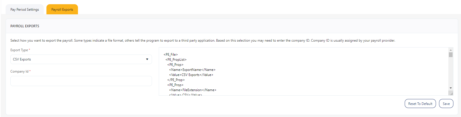461x117 pixels.
Task: Click the Export Type field label
Action: coord(19,50)
